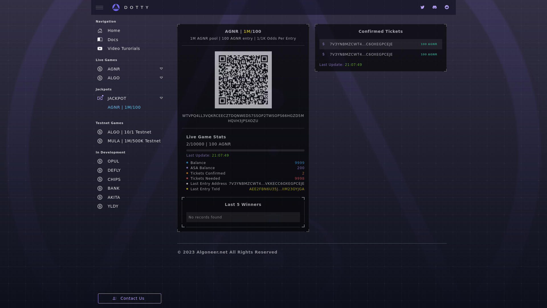The width and height of the screenshot is (547, 308).
Task: Open ALGO | 10/1 Testnet game
Action: (x=129, y=132)
